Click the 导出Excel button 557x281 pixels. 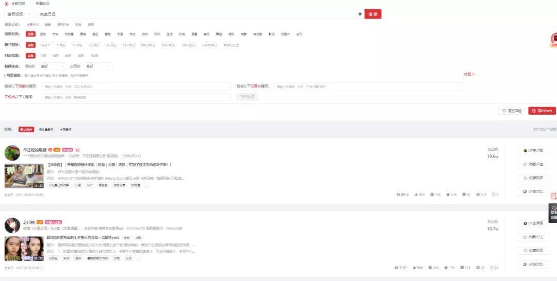[542, 111]
